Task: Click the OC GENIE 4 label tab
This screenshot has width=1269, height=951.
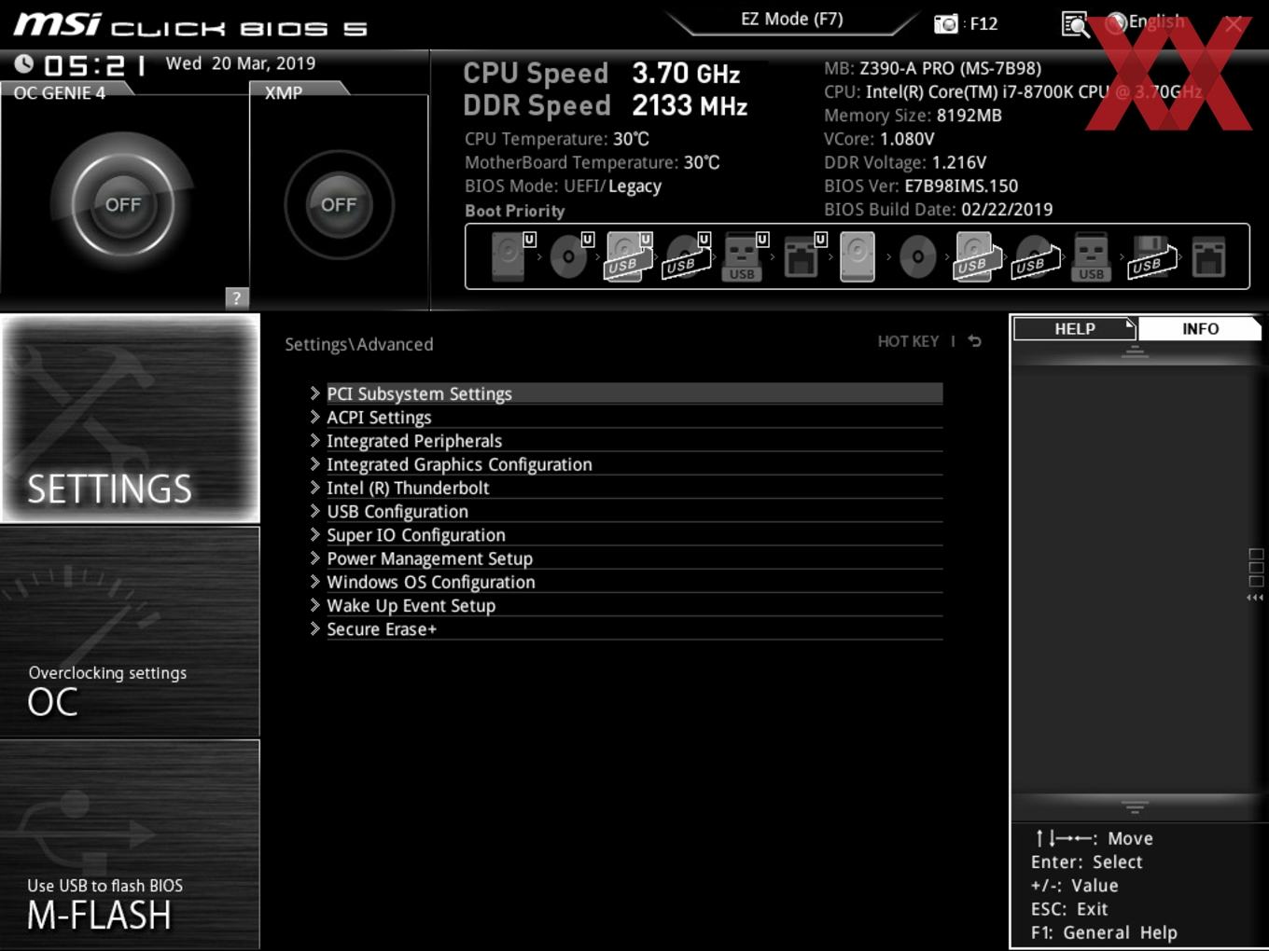Action: click(60, 92)
